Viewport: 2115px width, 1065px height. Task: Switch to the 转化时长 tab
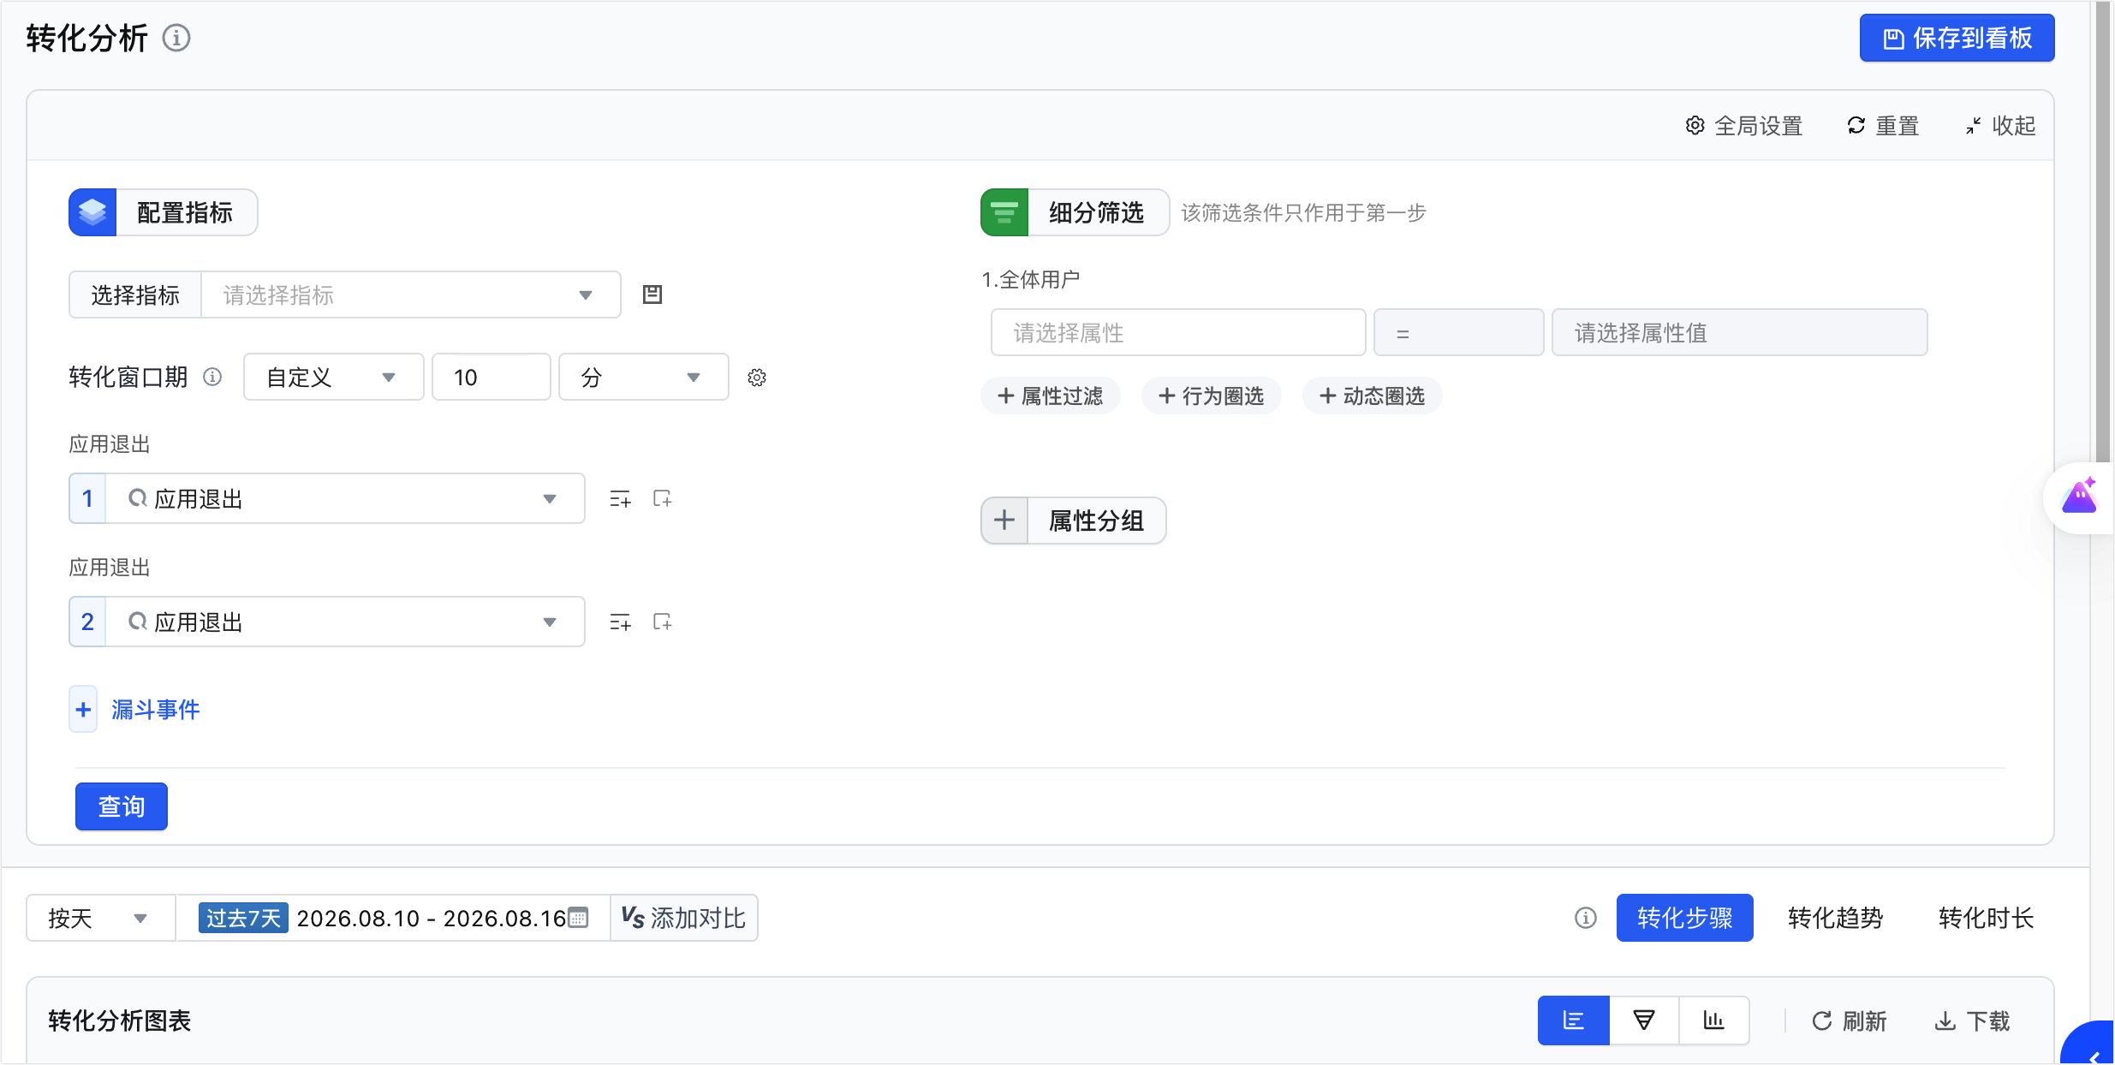click(x=1986, y=918)
